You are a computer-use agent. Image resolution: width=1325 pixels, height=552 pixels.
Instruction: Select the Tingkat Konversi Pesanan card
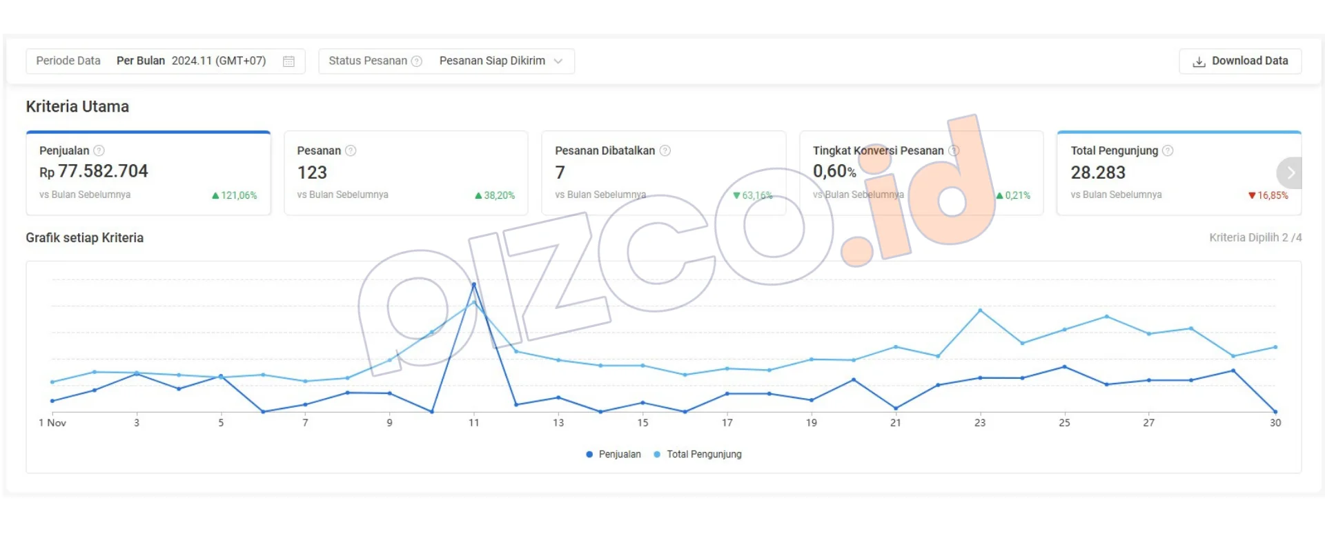(x=921, y=174)
